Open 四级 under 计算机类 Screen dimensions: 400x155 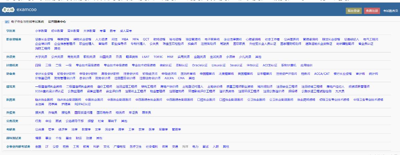click(x=38, y=65)
